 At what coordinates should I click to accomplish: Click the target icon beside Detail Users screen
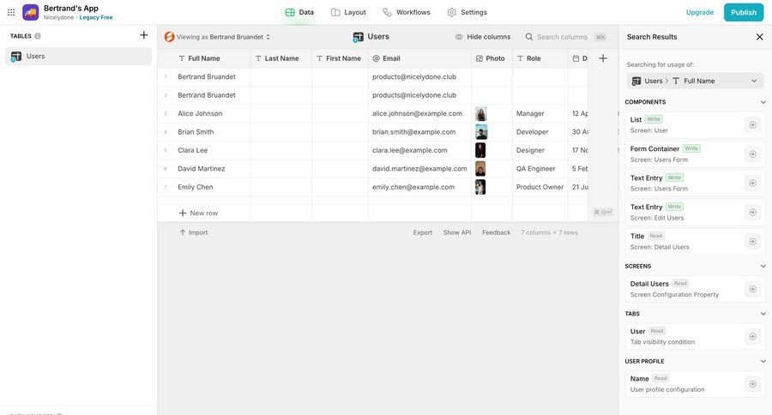(752, 289)
